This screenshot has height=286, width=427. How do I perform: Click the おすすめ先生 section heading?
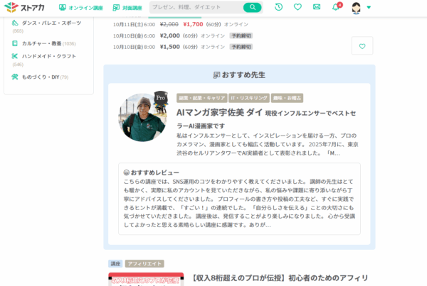coord(239,75)
